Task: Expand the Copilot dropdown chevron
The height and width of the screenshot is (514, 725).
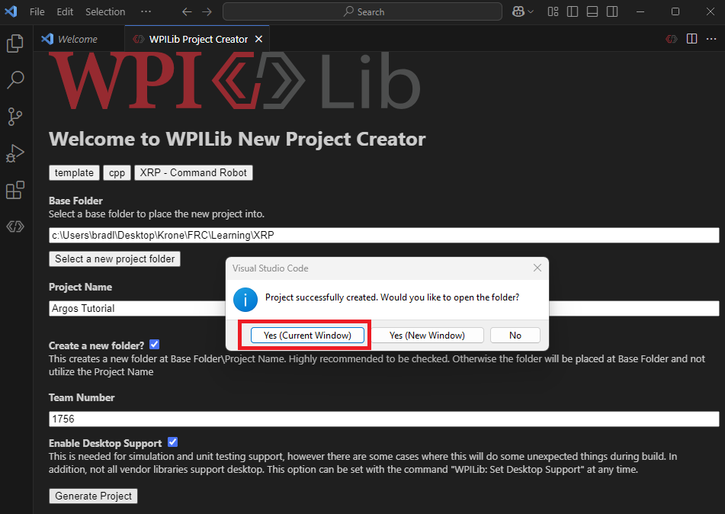Action: 531,11
